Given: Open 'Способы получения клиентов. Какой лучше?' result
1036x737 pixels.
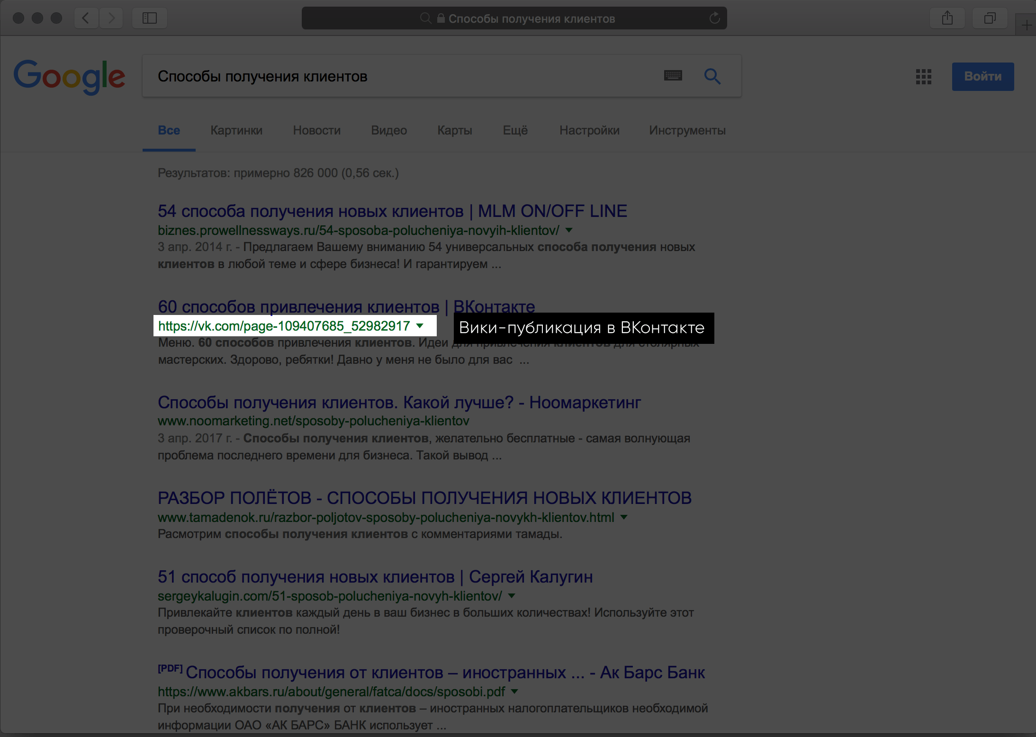Looking at the screenshot, I should click(x=399, y=403).
